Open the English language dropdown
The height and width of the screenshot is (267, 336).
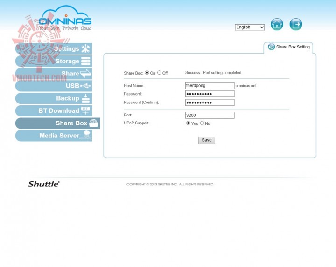(250, 27)
